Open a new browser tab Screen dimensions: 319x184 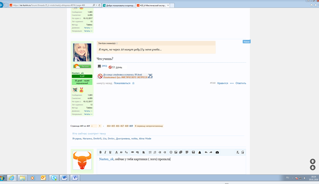click(x=172, y=5)
